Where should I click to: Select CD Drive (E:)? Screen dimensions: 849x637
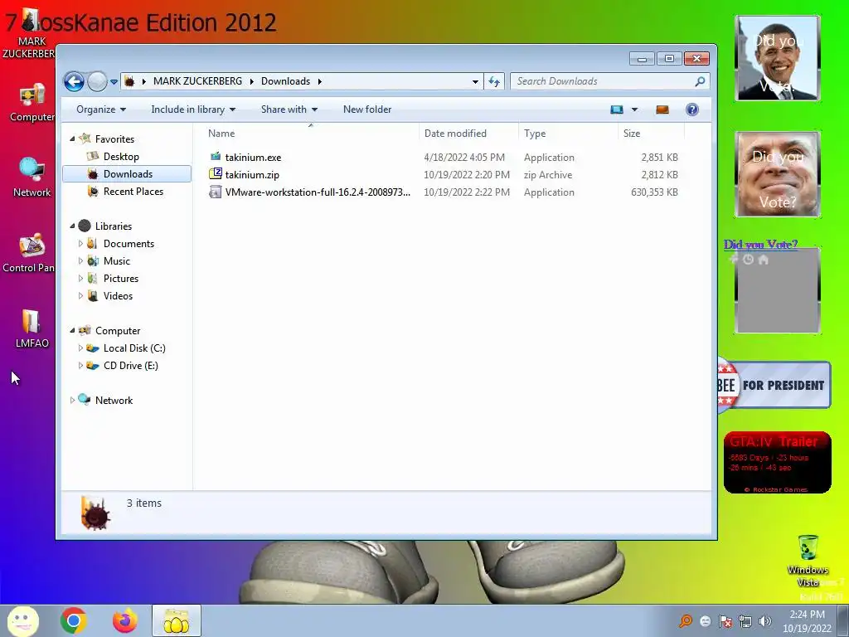click(130, 366)
